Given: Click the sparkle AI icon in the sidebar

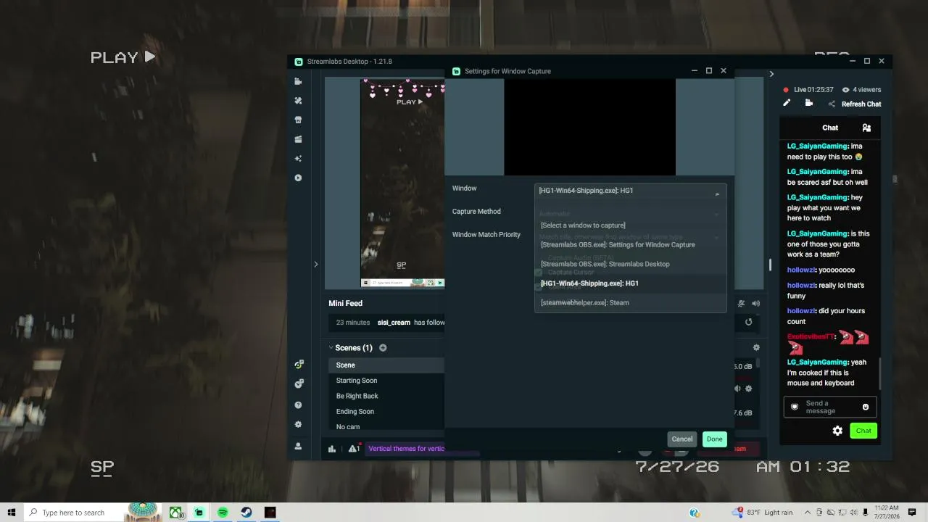Looking at the screenshot, I should (x=298, y=159).
